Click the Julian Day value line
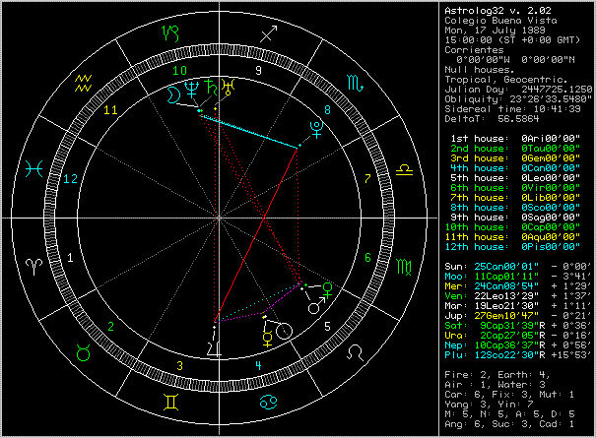 pos(518,90)
